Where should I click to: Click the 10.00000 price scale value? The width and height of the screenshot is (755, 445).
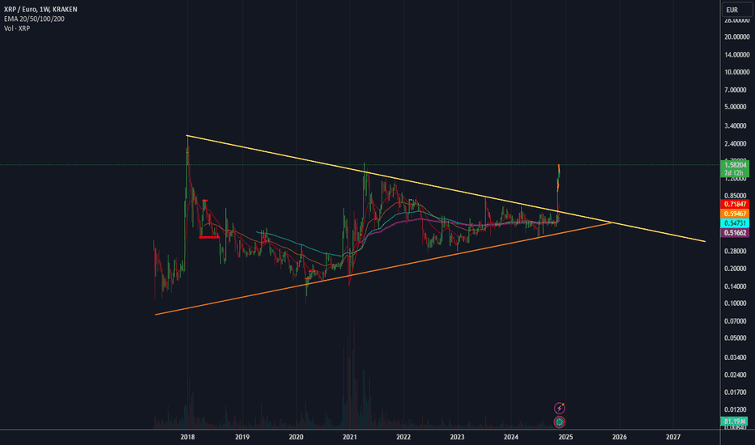coord(736,72)
